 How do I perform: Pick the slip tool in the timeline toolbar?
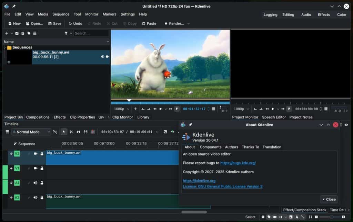click(85, 132)
